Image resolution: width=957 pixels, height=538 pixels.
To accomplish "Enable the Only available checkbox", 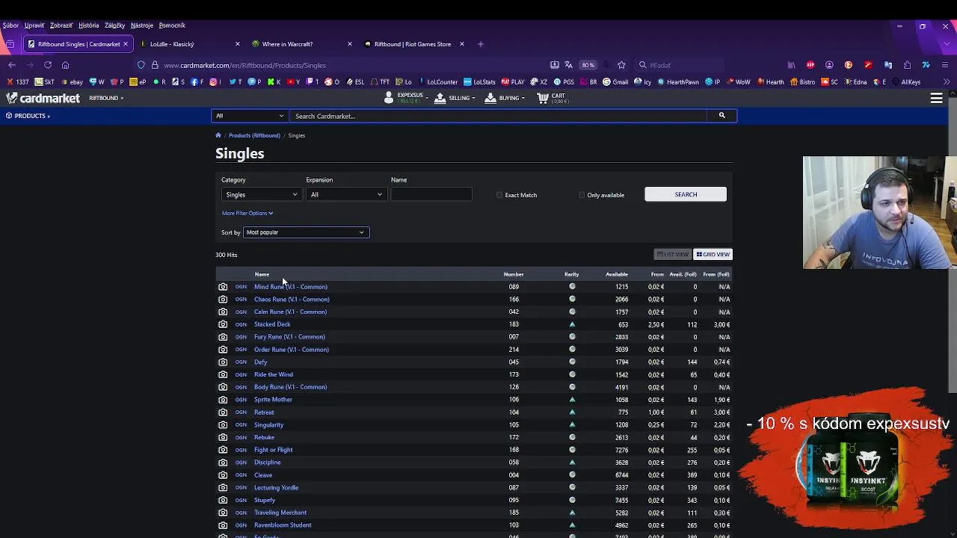I will (x=582, y=195).
